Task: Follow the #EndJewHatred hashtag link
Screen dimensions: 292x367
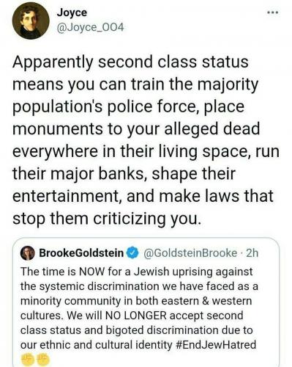Action: click(x=216, y=345)
